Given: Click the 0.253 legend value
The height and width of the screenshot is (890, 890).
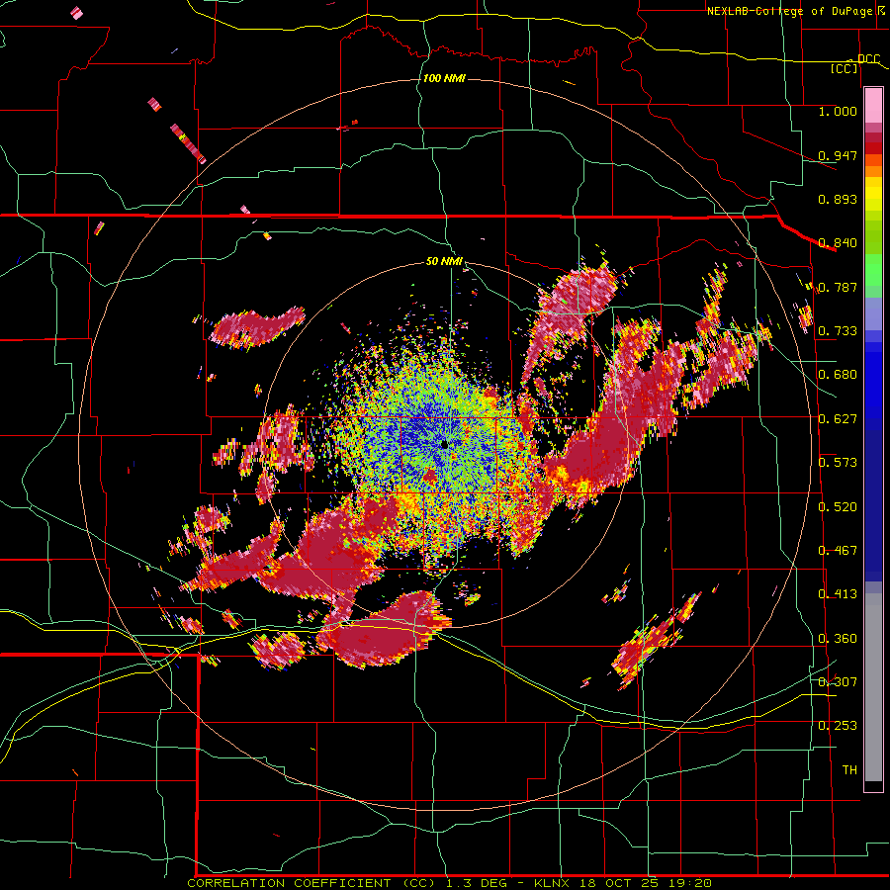Looking at the screenshot, I should coord(838,726).
